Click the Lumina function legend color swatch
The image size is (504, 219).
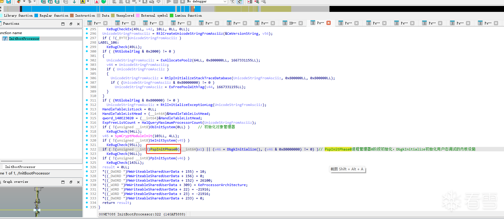point(172,15)
